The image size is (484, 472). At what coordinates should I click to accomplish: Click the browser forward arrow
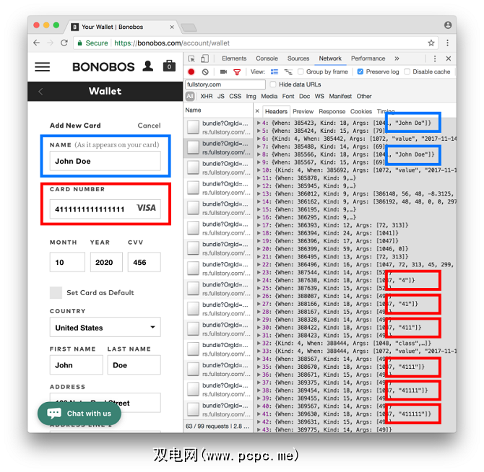pos(50,43)
